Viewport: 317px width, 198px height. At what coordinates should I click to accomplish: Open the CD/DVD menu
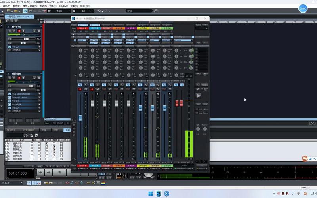coord(63,6)
